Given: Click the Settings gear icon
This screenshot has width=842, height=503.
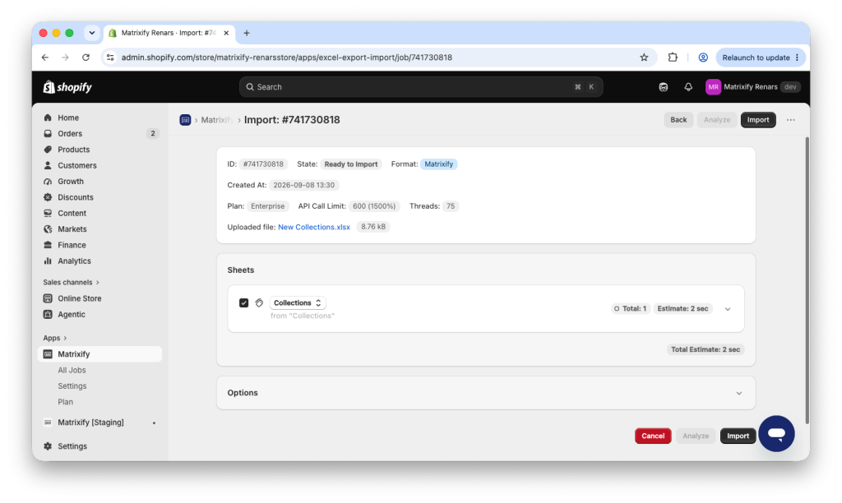Looking at the screenshot, I should [48, 446].
